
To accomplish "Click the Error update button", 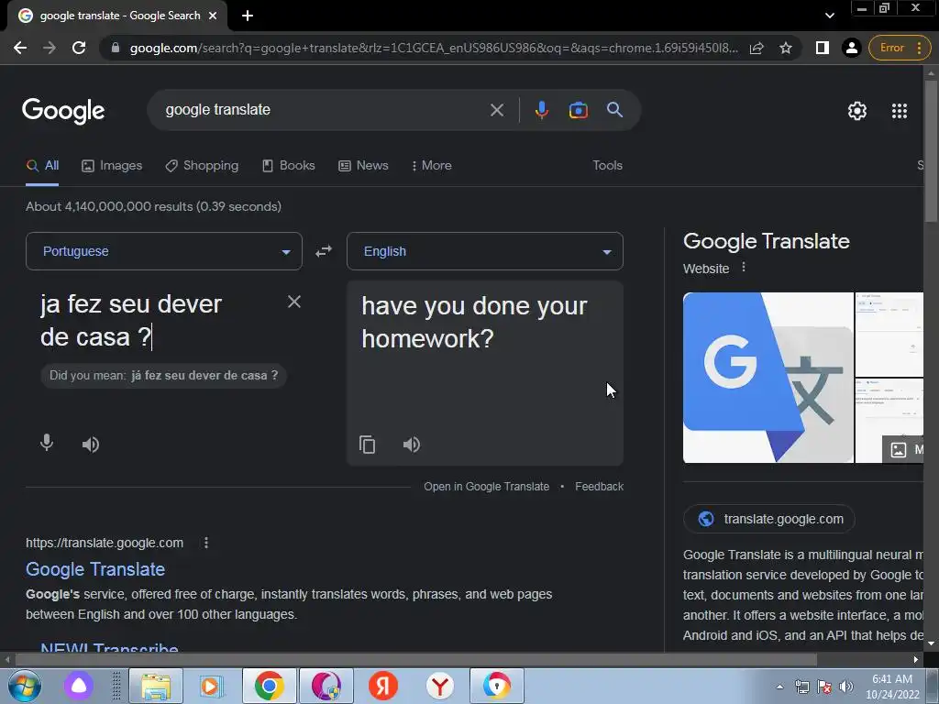I will pyautogui.click(x=900, y=48).
